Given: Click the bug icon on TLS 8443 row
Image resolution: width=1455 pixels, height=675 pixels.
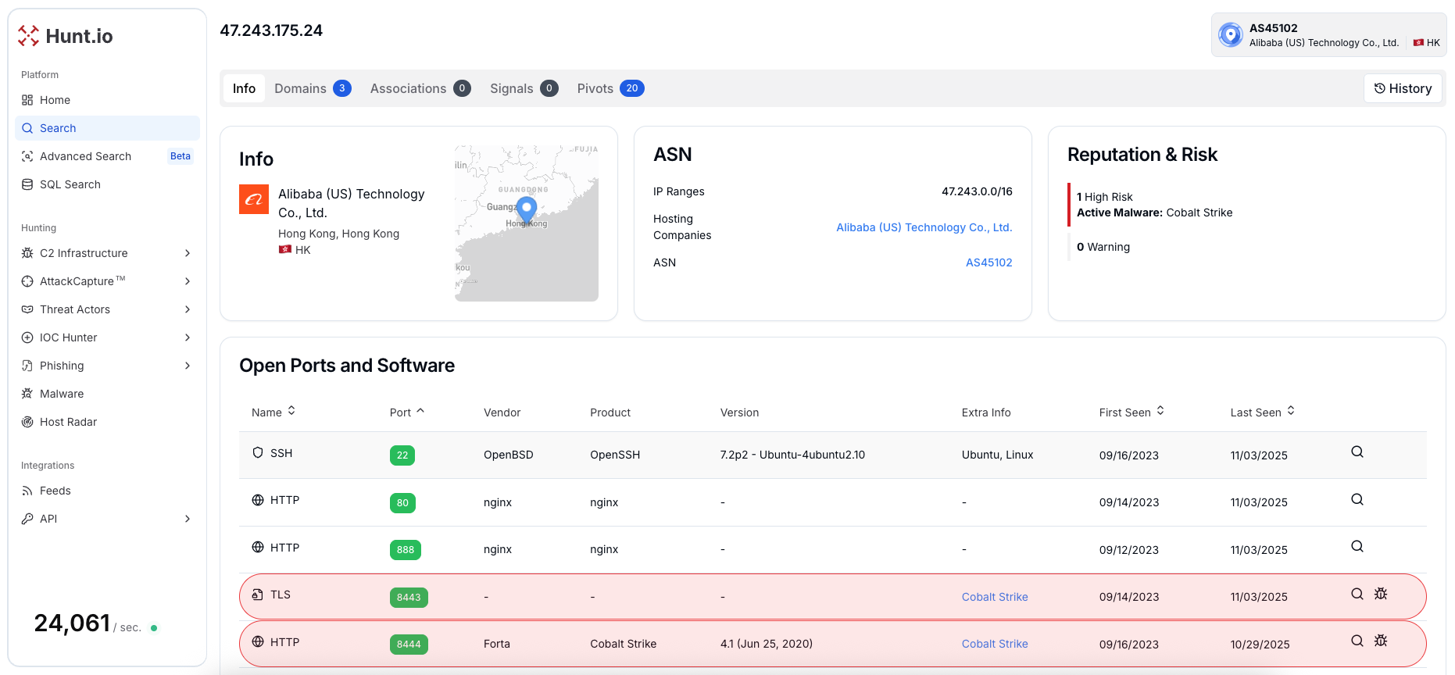Looking at the screenshot, I should coord(1381,595).
